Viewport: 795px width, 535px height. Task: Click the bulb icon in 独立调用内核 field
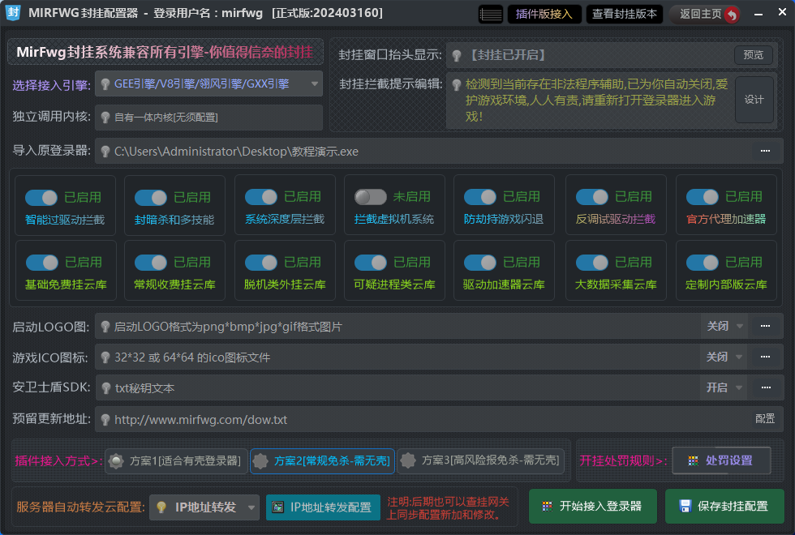coord(105,118)
